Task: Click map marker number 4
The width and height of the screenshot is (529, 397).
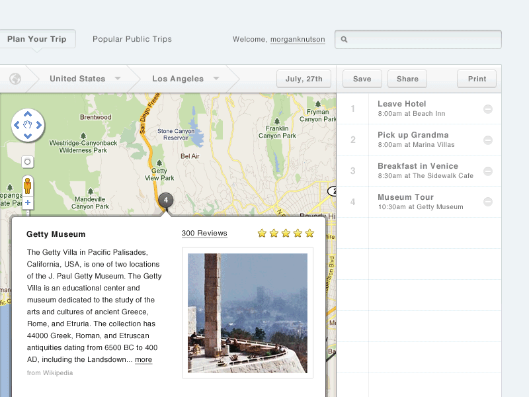Action: click(x=166, y=199)
